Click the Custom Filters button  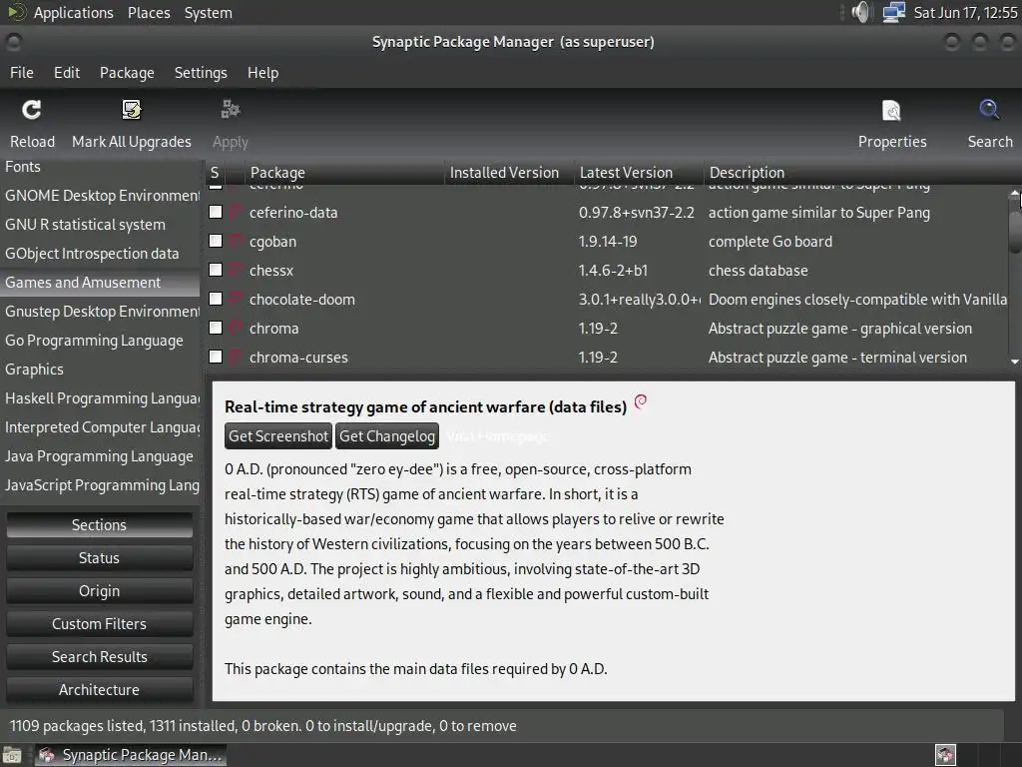tap(99, 624)
